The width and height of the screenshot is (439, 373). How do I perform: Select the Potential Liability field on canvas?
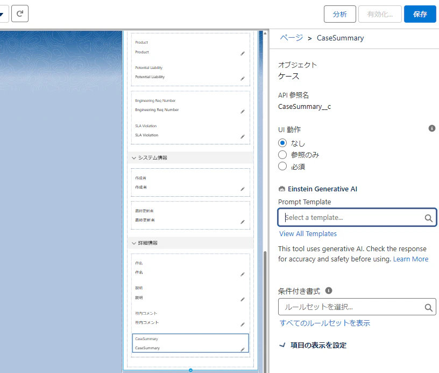(x=190, y=72)
